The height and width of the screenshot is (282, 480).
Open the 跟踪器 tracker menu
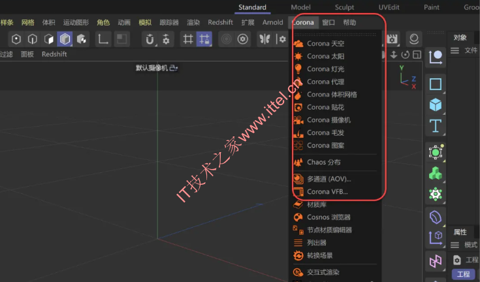(x=169, y=22)
